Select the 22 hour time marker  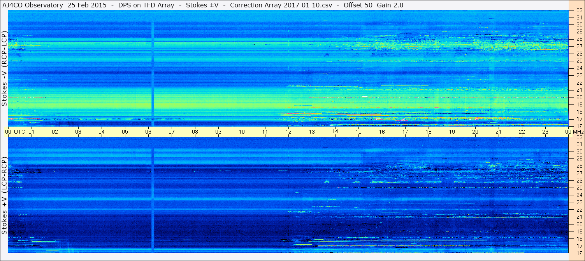point(522,132)
